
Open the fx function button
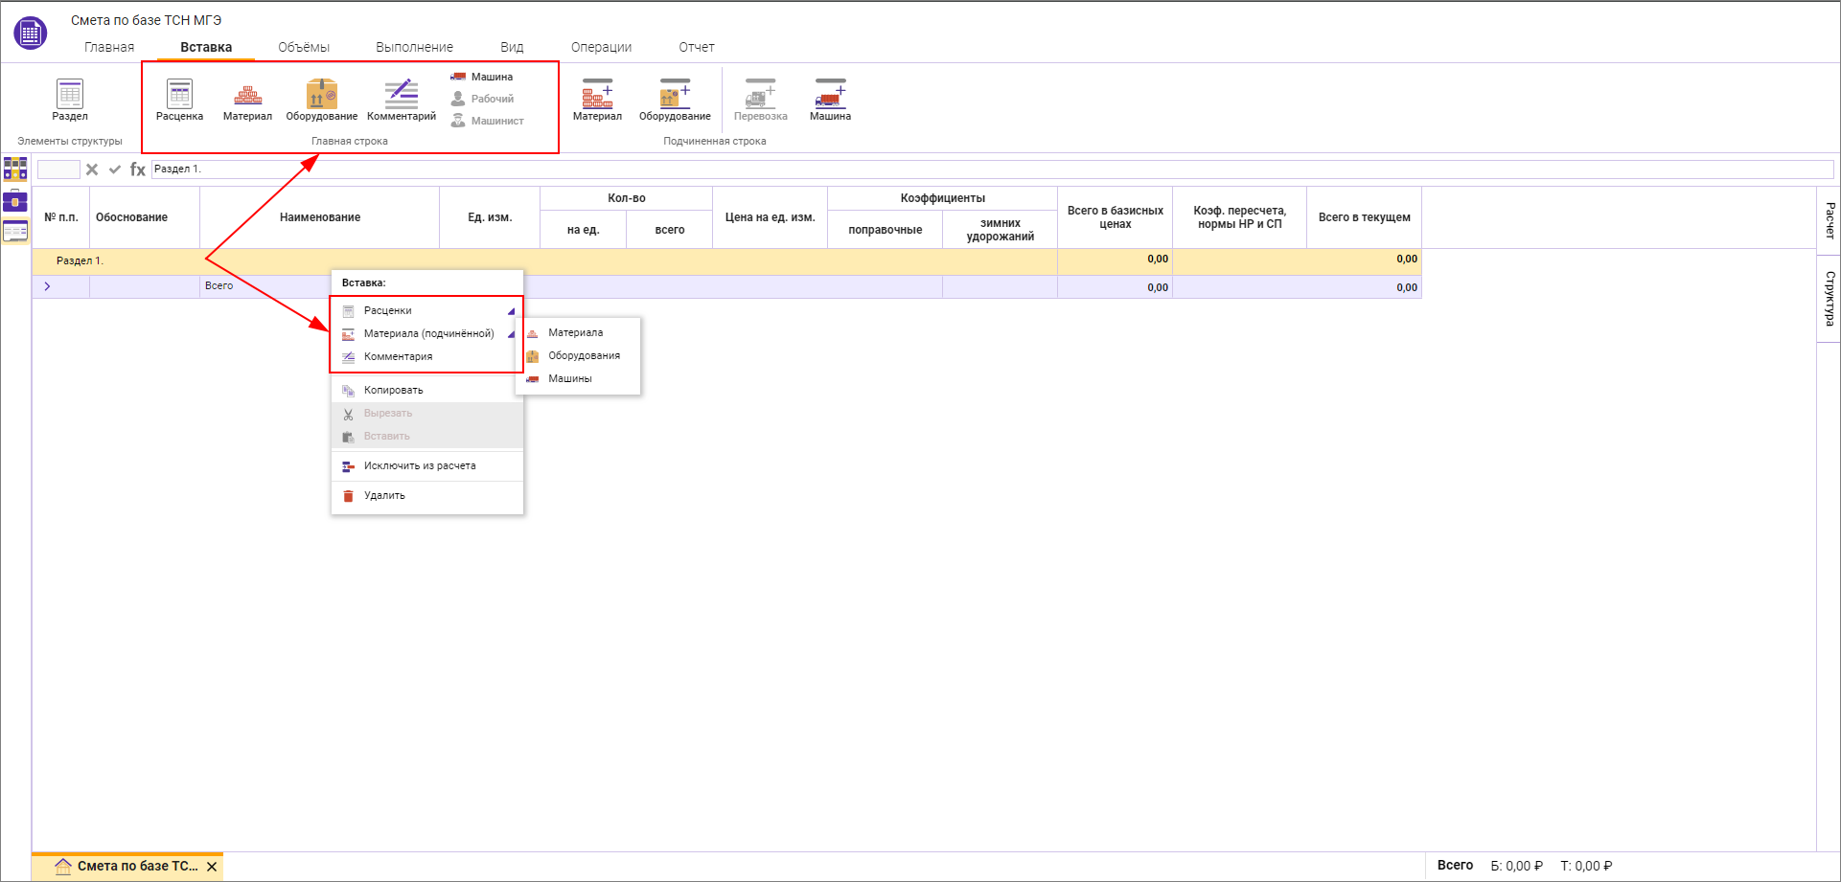[x=138, y=170]
